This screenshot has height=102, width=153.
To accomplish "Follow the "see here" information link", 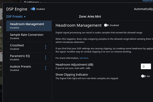I will 84,58.
